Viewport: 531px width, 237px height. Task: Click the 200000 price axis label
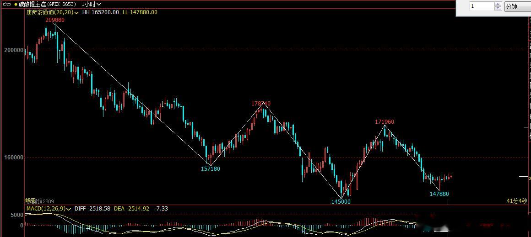coord(14,50)
